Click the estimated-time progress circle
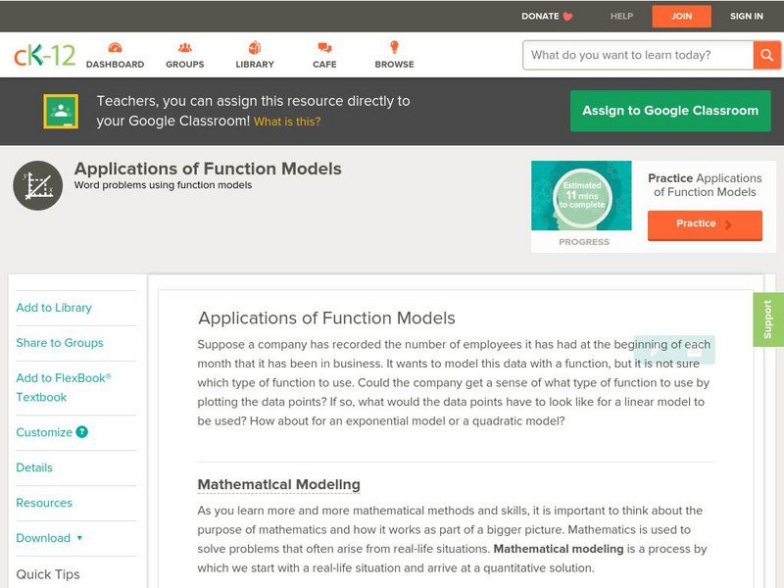This screenshot has height=588, width=784. (x=583, y=197)
